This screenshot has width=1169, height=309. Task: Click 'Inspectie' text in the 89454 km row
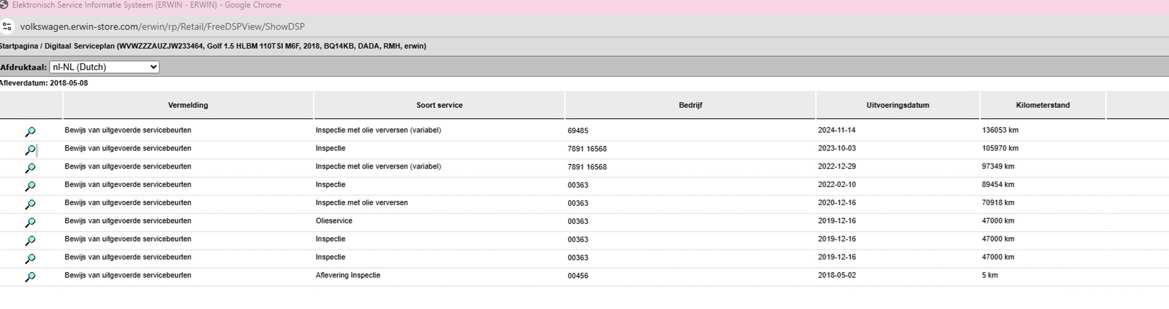coord(330,184)
